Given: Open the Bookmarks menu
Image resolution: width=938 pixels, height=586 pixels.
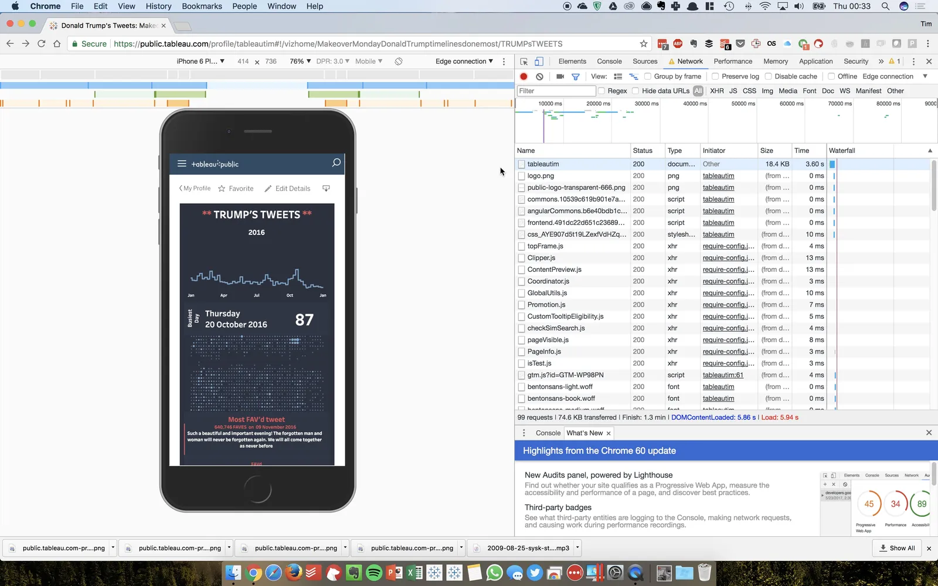Looking at the screenshot, I should point(202,6).
